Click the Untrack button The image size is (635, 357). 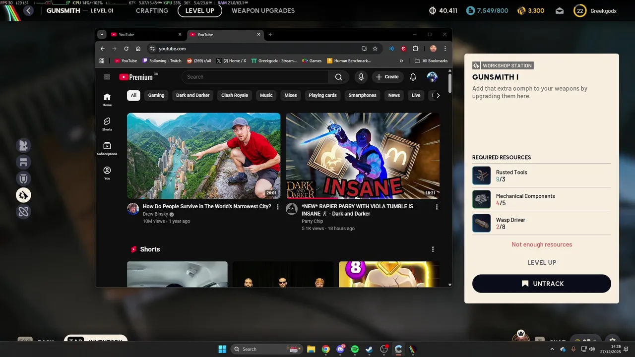[x=542, y=284]
